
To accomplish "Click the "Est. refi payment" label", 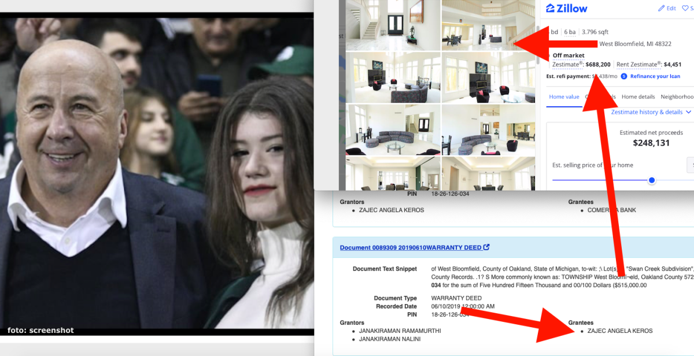I will pos(569,76).
